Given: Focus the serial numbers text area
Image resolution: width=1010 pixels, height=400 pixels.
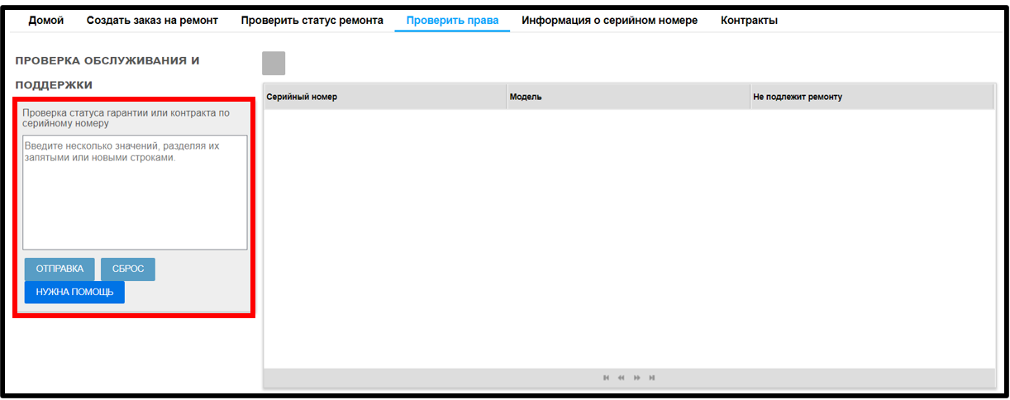Looking at the screenshot, I should 135,193.
